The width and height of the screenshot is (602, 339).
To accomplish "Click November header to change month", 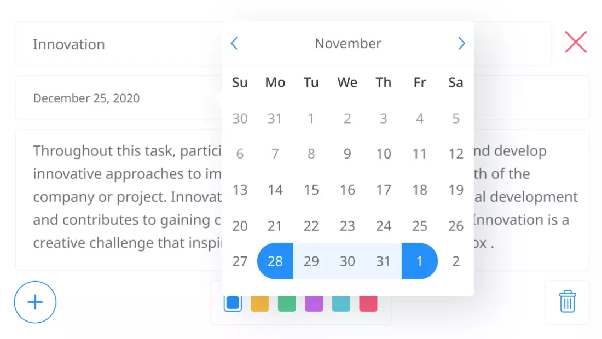I will click(348, 43).
